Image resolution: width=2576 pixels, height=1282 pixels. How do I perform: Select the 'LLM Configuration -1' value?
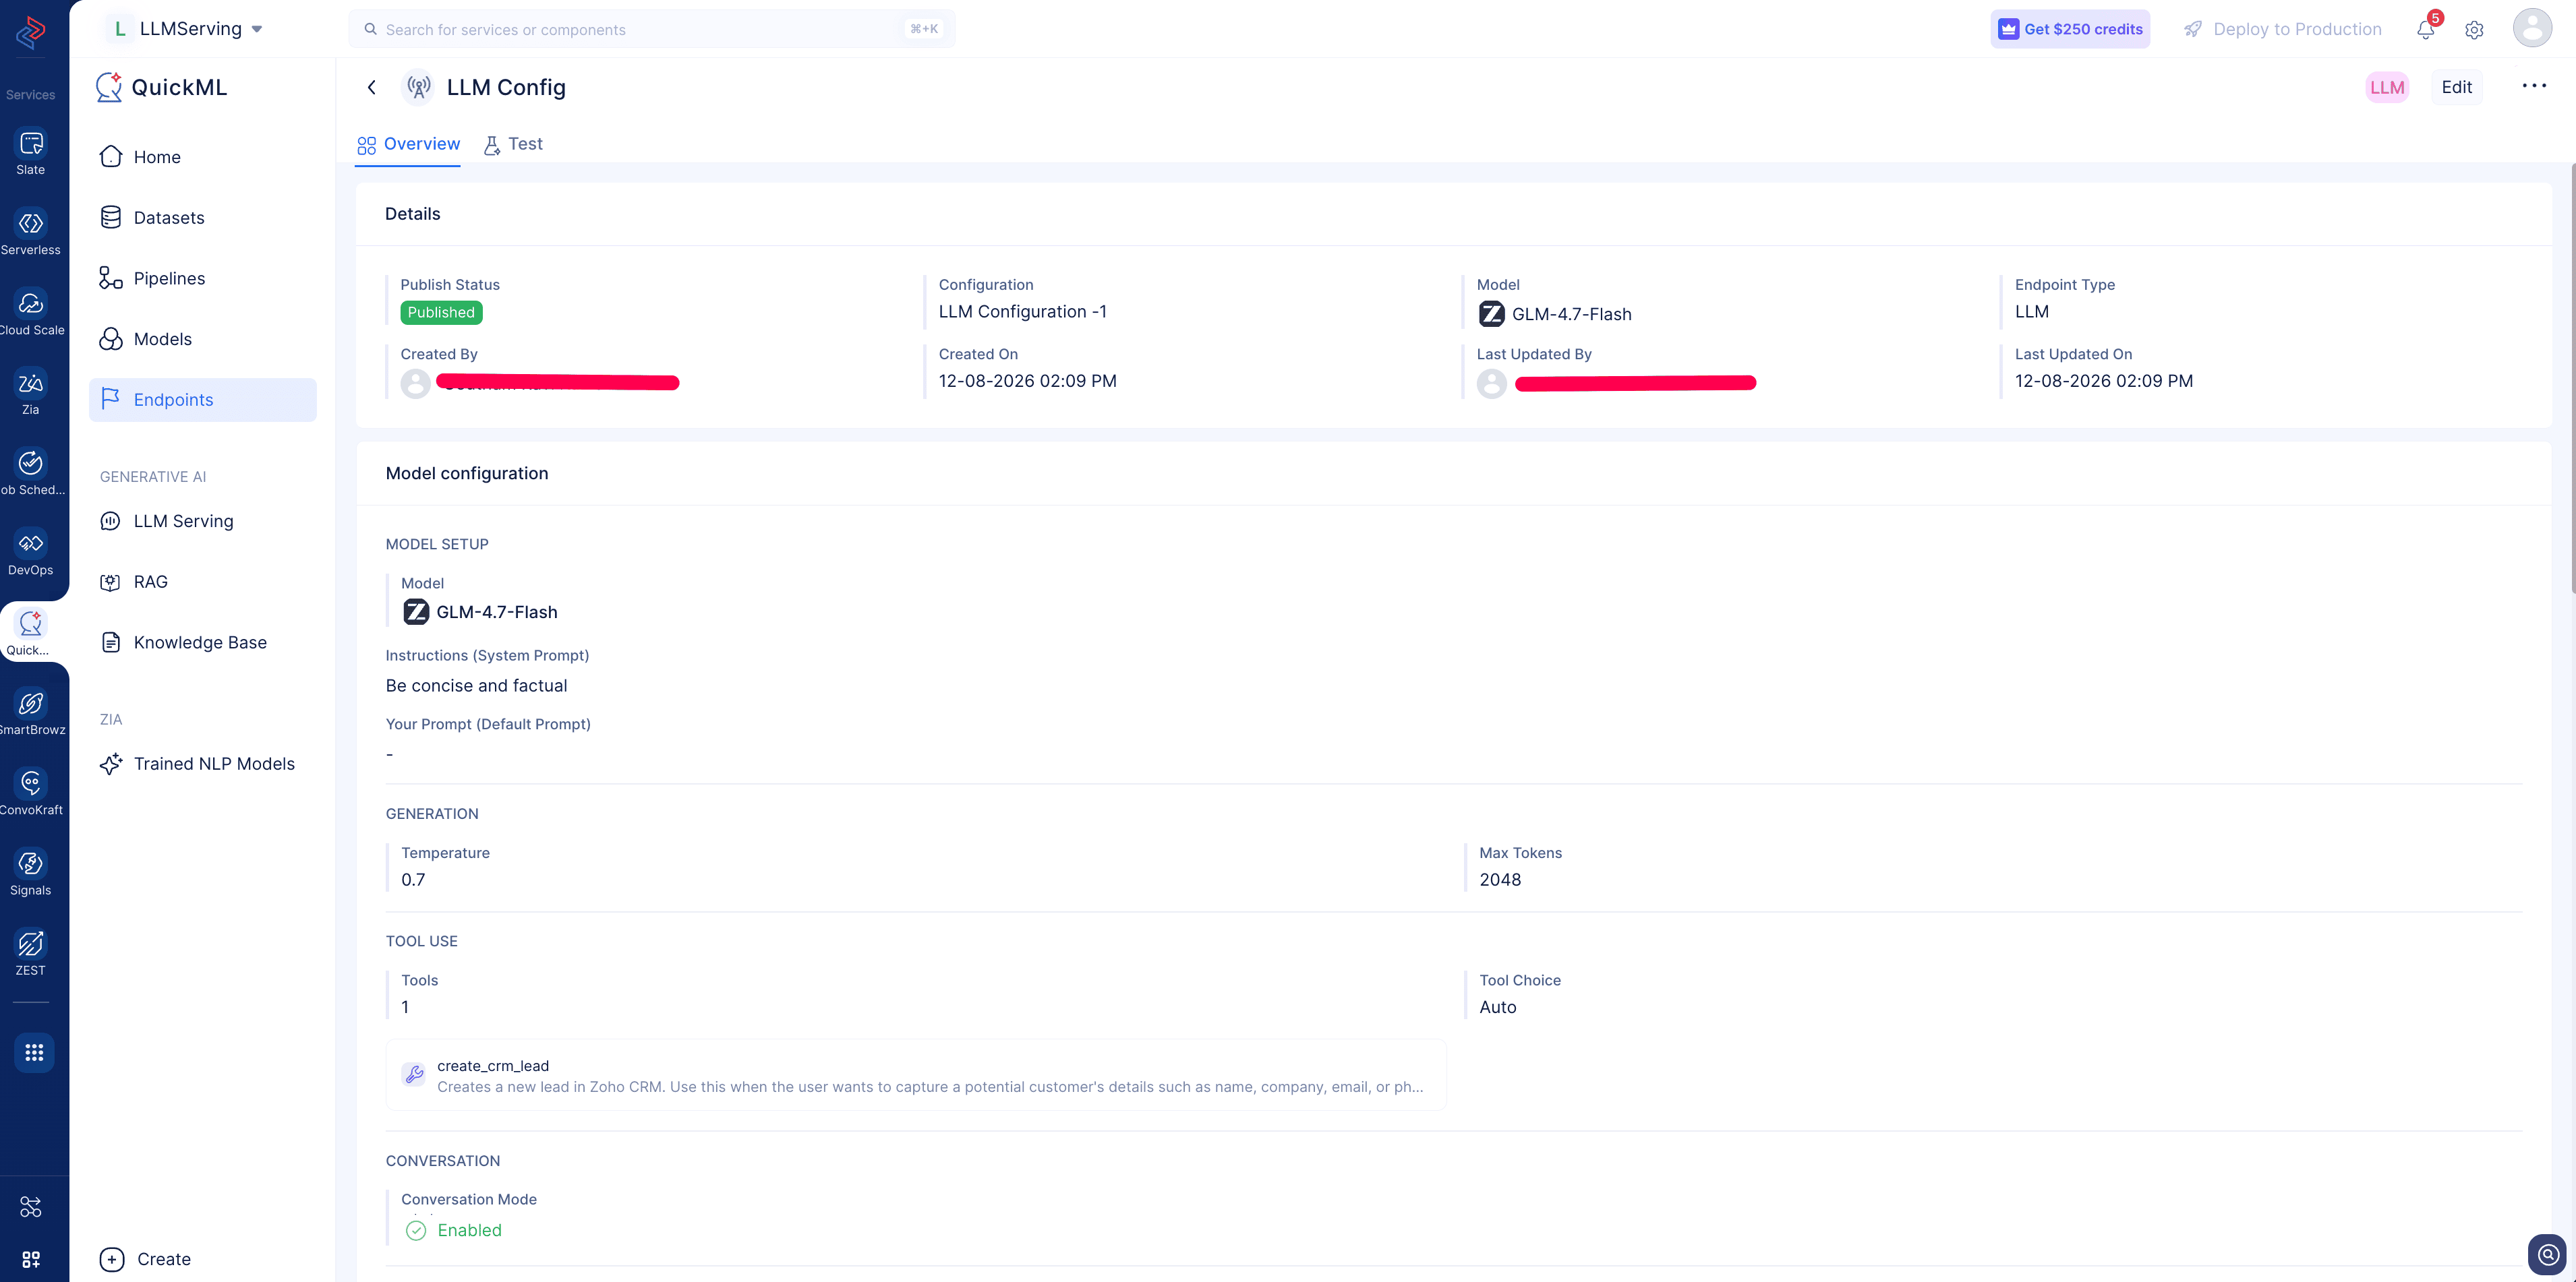tap(1022, 312)
